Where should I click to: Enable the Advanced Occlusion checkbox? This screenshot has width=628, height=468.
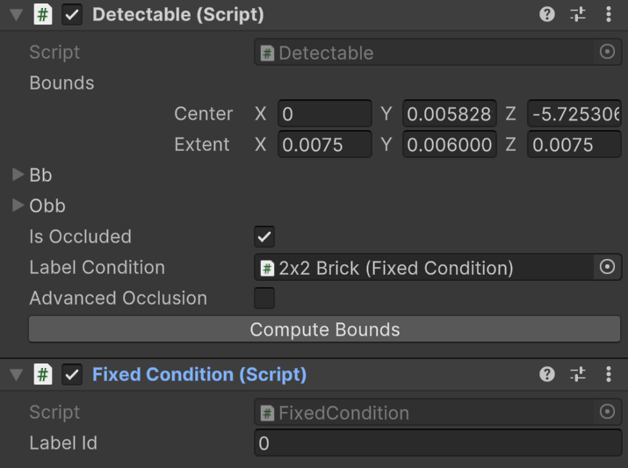(264, 299)
